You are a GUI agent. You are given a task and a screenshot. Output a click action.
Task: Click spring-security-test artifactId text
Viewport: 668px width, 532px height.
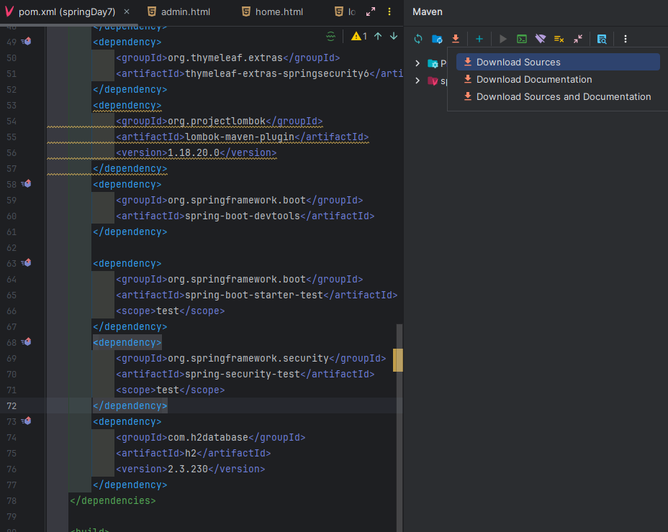tap(243, 374)
